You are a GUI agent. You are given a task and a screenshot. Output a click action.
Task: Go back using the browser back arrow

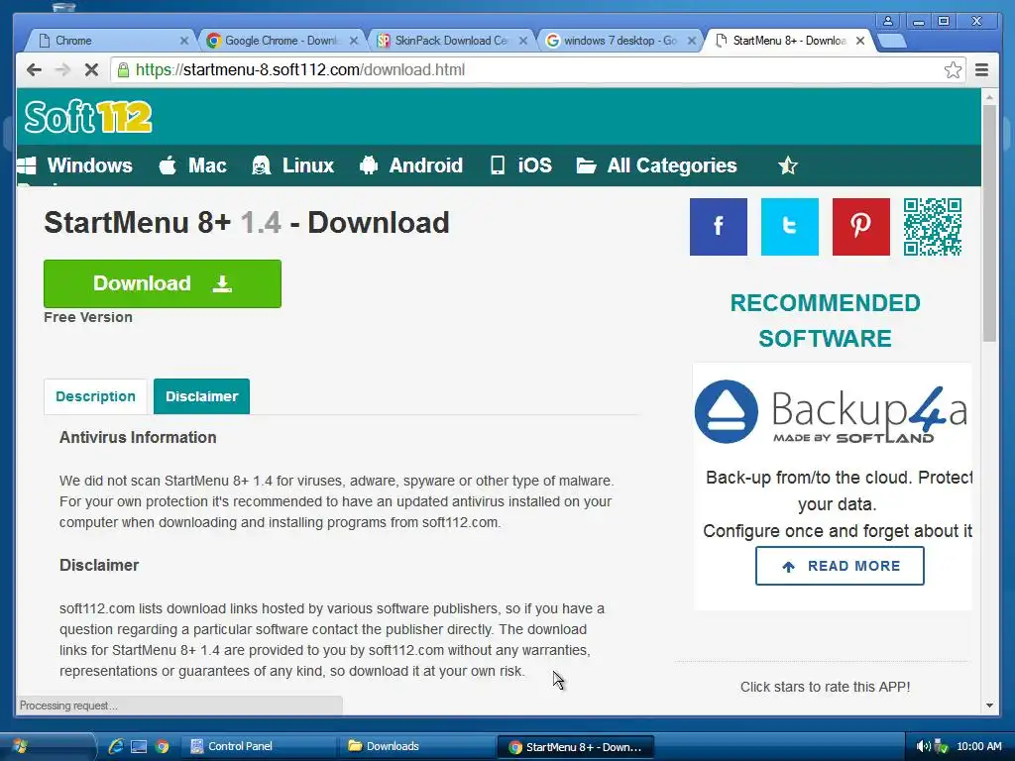pos(35,70)
